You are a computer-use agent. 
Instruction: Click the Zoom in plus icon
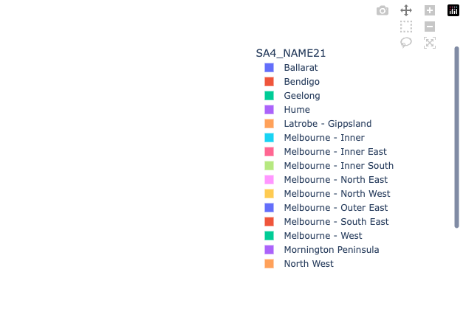click(x=430, y=10)
